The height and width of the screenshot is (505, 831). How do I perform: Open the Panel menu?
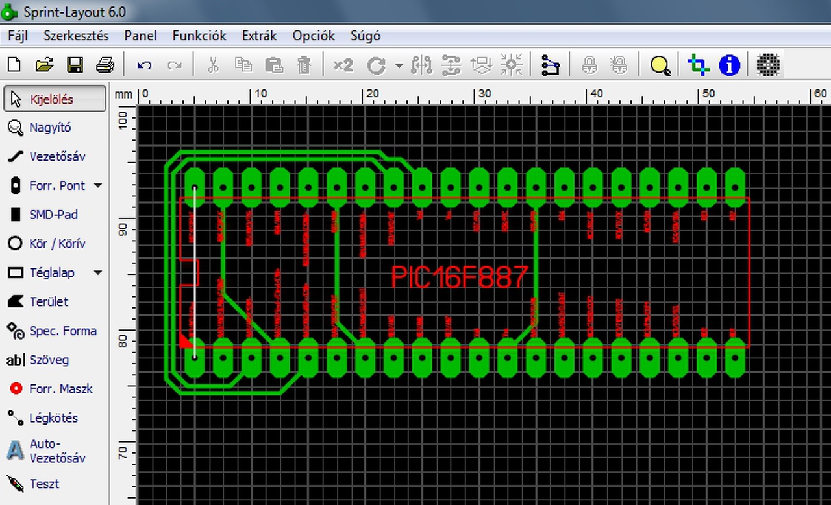pyautogui.click(x=141, y=36)
